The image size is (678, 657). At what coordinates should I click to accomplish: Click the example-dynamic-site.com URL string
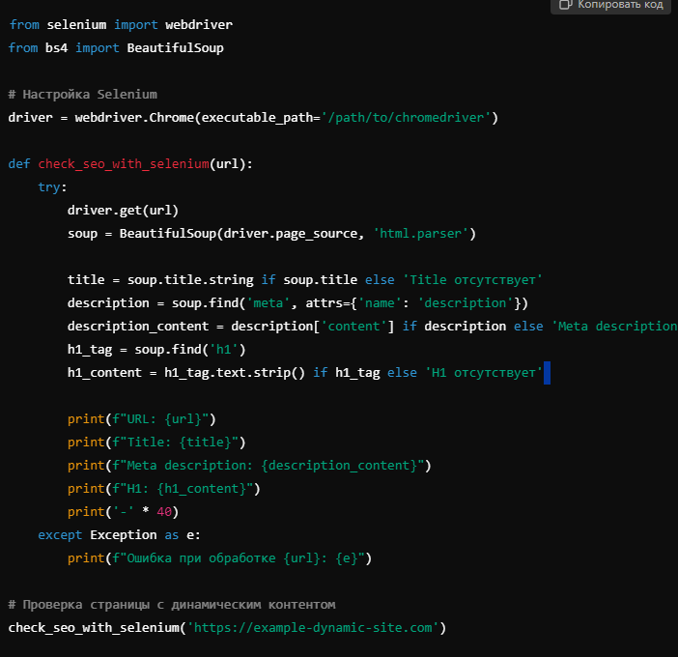point(316,627)
